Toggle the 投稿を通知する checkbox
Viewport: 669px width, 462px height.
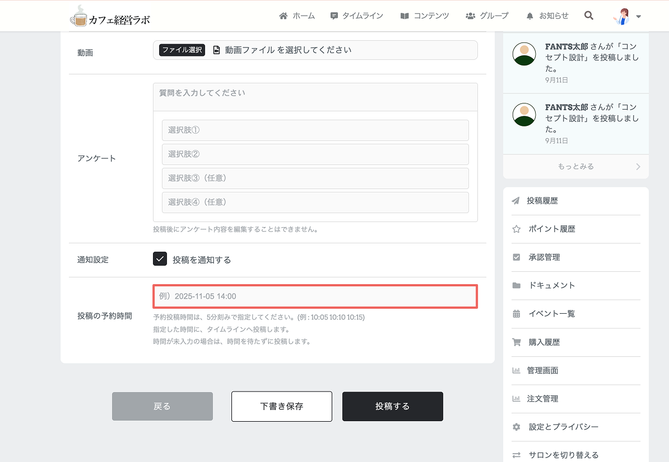160,259
